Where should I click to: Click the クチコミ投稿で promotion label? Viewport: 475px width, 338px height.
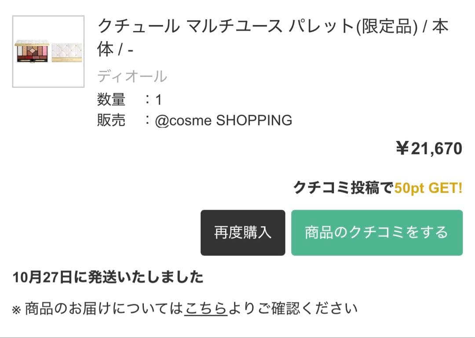[x=343, y=188]
